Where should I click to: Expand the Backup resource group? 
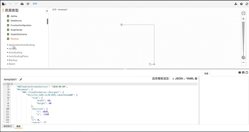point(13,60)
